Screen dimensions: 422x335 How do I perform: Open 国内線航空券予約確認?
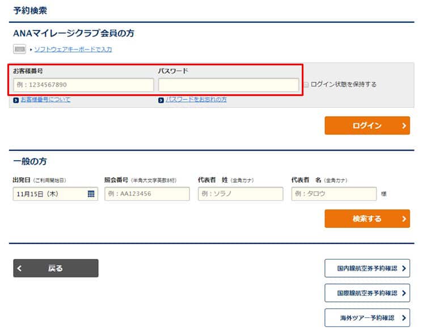coord(367,269)
